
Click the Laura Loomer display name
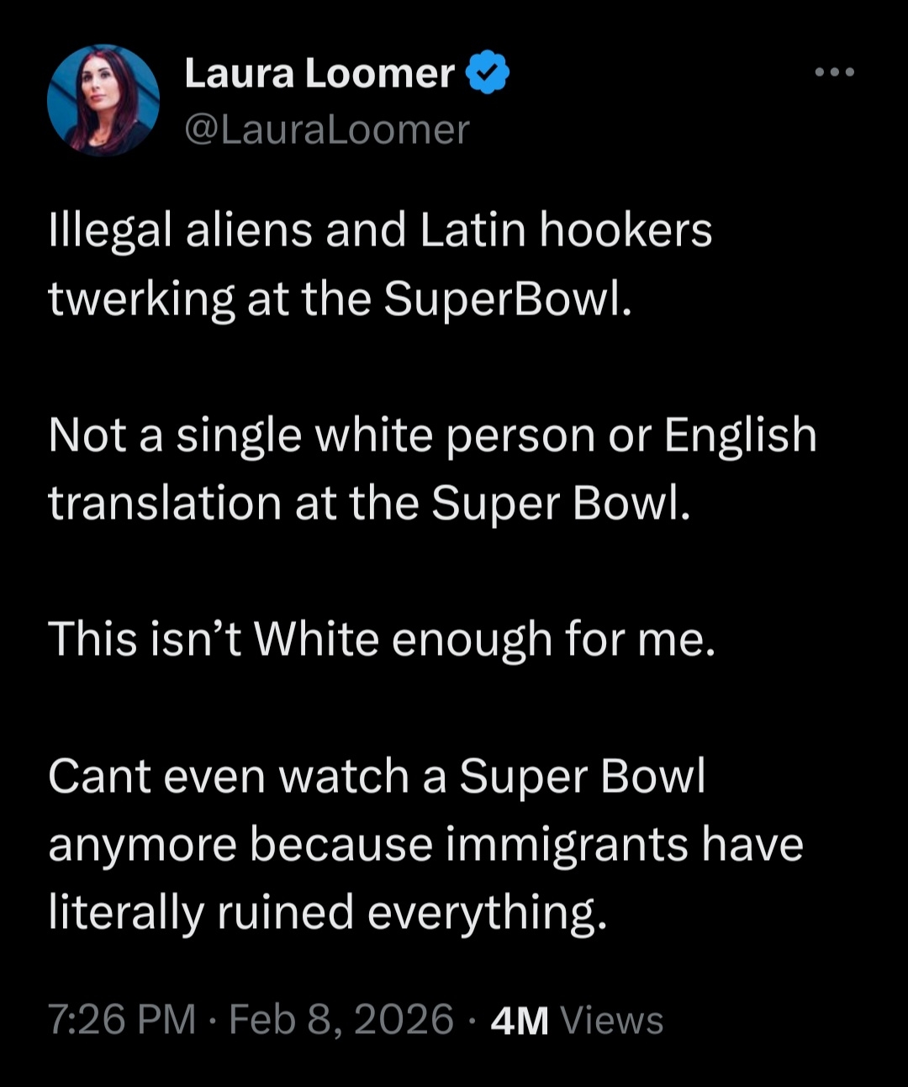[319, 73]
